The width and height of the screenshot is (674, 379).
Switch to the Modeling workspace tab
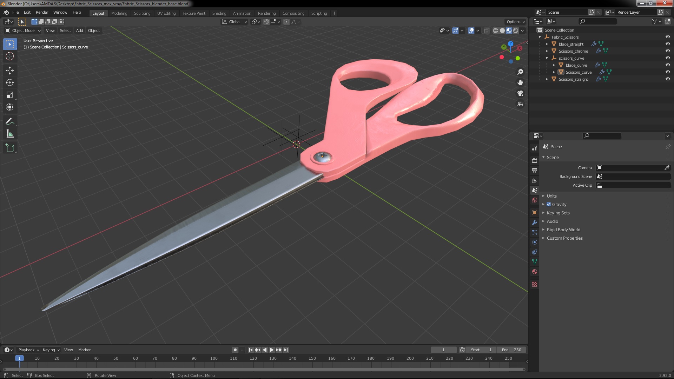pos(119,13)
